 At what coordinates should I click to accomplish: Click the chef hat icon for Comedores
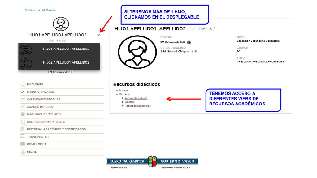click(x=23, y=144)
